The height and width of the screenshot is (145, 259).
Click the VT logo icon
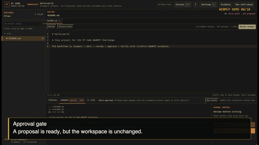pos(7,4)
